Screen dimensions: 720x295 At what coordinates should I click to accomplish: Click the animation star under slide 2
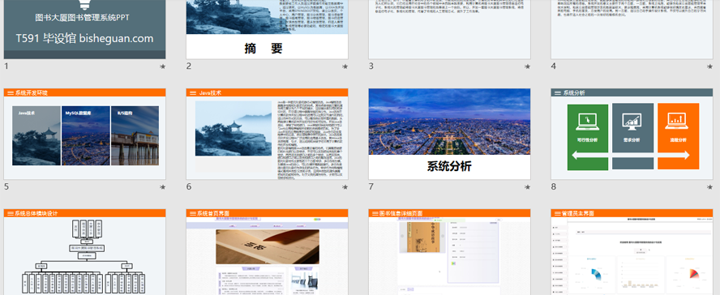point(345,66)
